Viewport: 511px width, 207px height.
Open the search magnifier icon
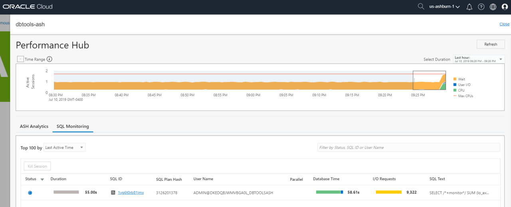(421, 7)
